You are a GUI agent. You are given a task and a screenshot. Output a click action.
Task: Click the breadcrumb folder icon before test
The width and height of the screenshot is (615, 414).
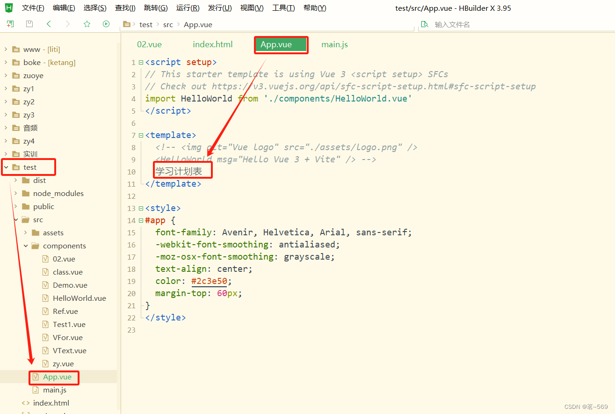pyautogui.click(x=126, y=24)
